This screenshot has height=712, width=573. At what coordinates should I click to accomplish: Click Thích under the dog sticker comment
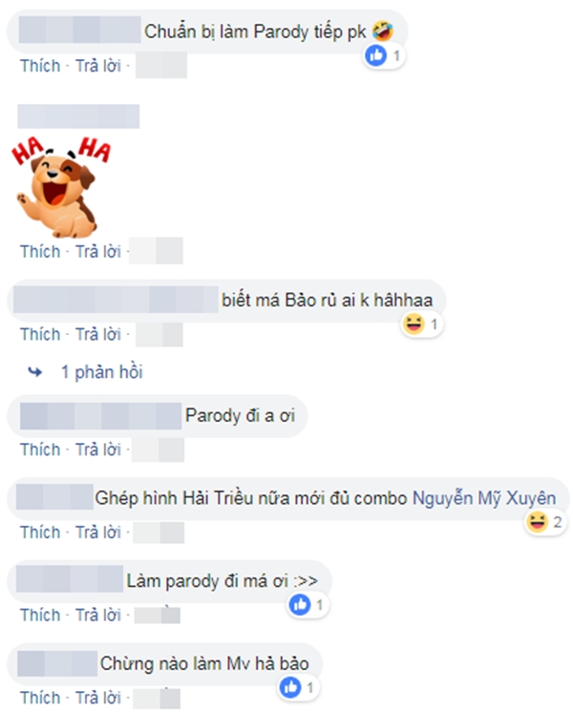click(40, 252)
